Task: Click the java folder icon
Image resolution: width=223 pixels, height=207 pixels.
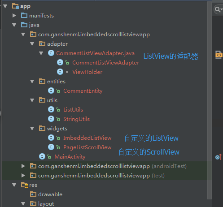Action: (24, 25)
